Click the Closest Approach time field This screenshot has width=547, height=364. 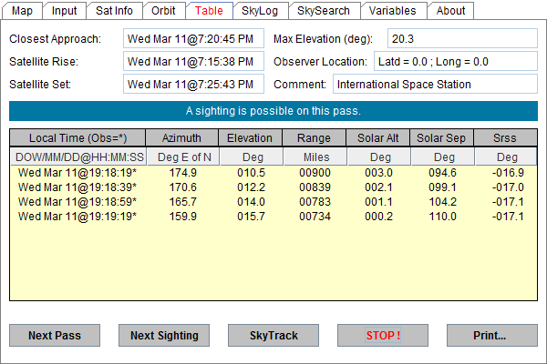pos(193,38)
